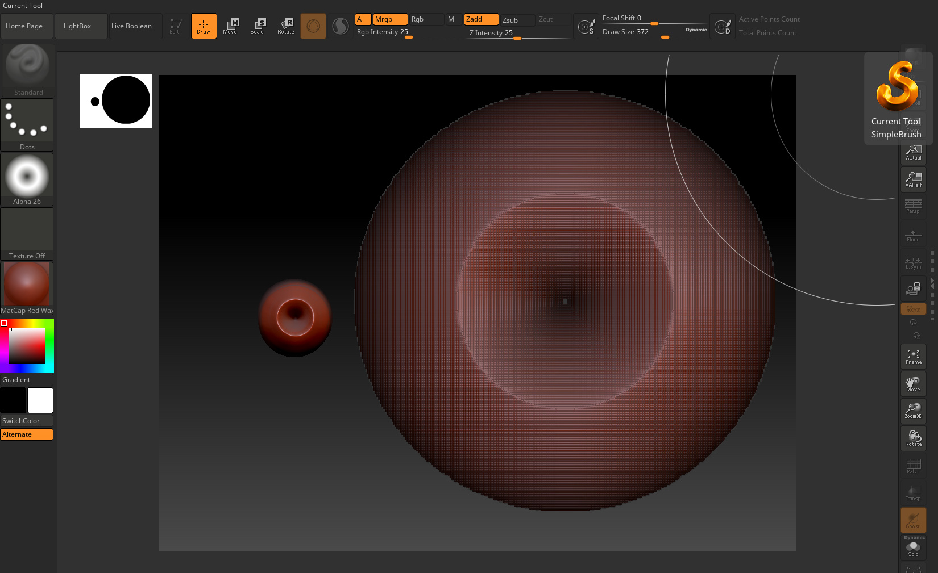Toggle Mrgb material and color mode
The height and width of the screenshot is (573, 938).
point(390,19)
